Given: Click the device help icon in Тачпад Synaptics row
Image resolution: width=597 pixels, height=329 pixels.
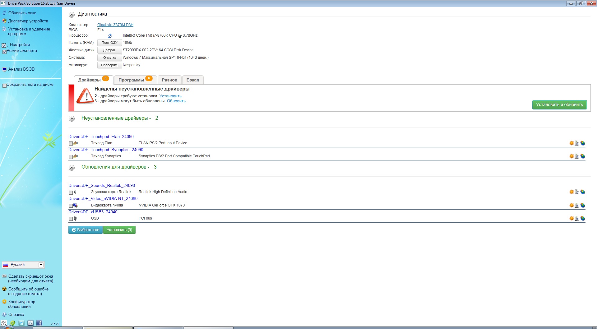Looking at the screenshot, I should [577, 156].
